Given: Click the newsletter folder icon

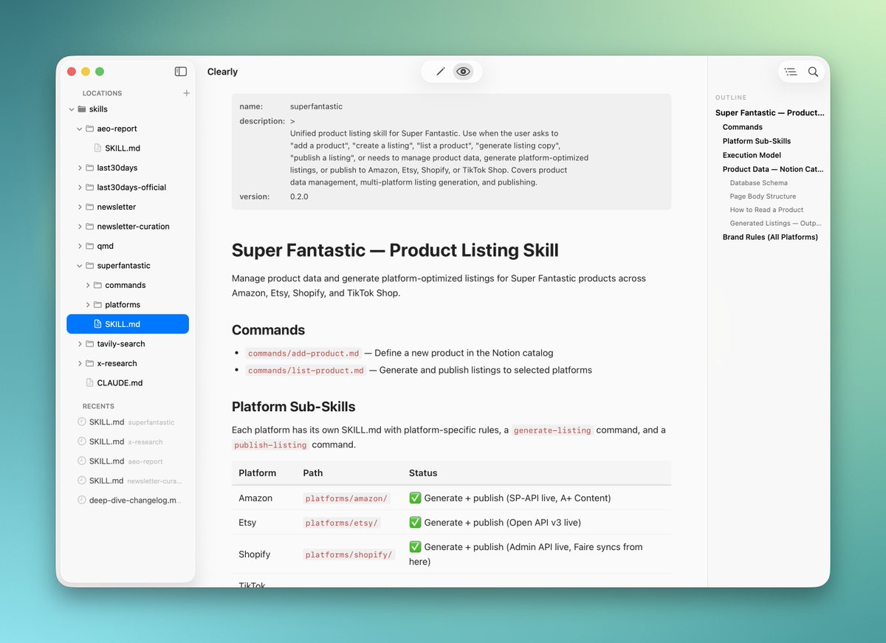Looking at the screenshot, I should [90, 207].
